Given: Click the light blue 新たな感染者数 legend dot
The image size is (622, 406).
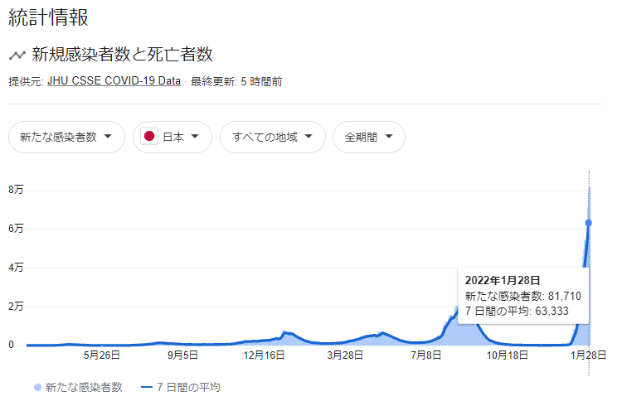Looking at the screenshot, I should tap(36, 387).
